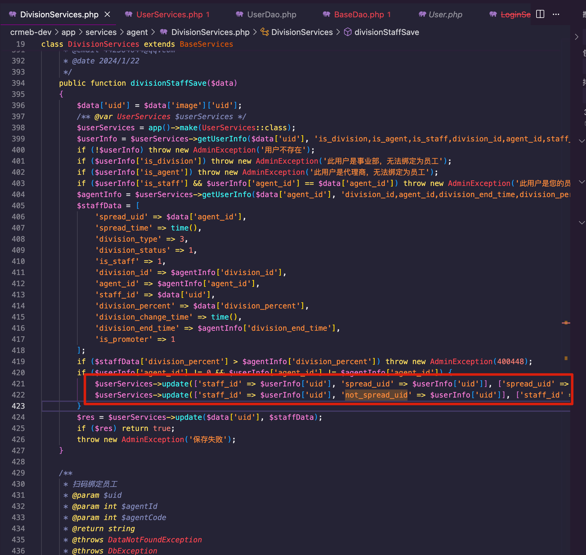
Task: Click the highlighted 'not_spread_uid' text
Action: (x=376, y=395)
